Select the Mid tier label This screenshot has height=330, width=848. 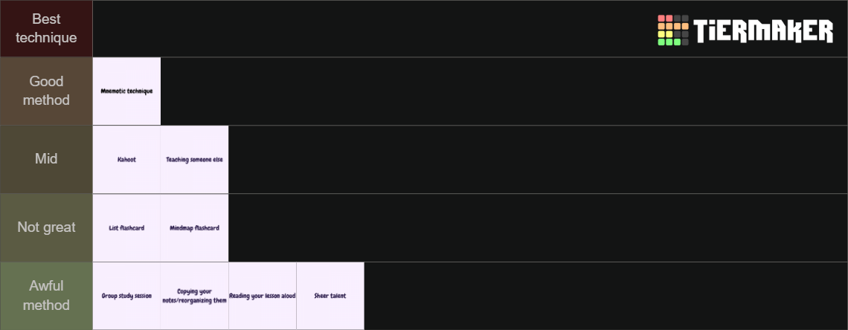(47, 160)
